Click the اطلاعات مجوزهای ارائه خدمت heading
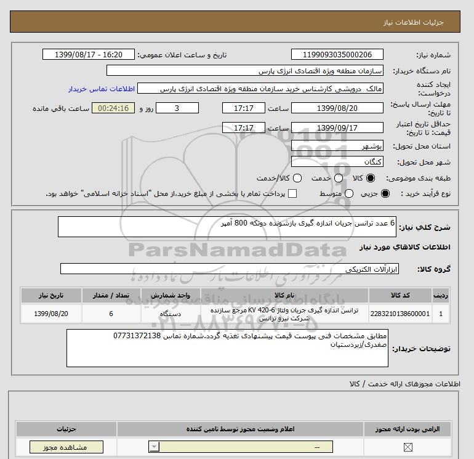The height and width of the screenshot is (459, 474). click(405, 384)
